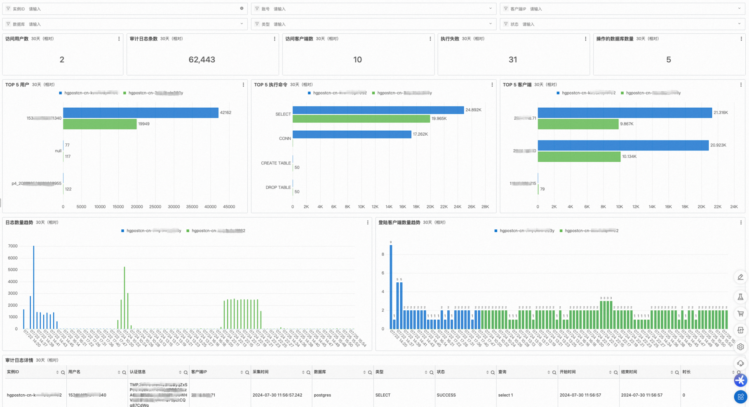Screen dimensions: 749x407
Task: Open more options for 访问用户数 card
Action: pos(119,39)
